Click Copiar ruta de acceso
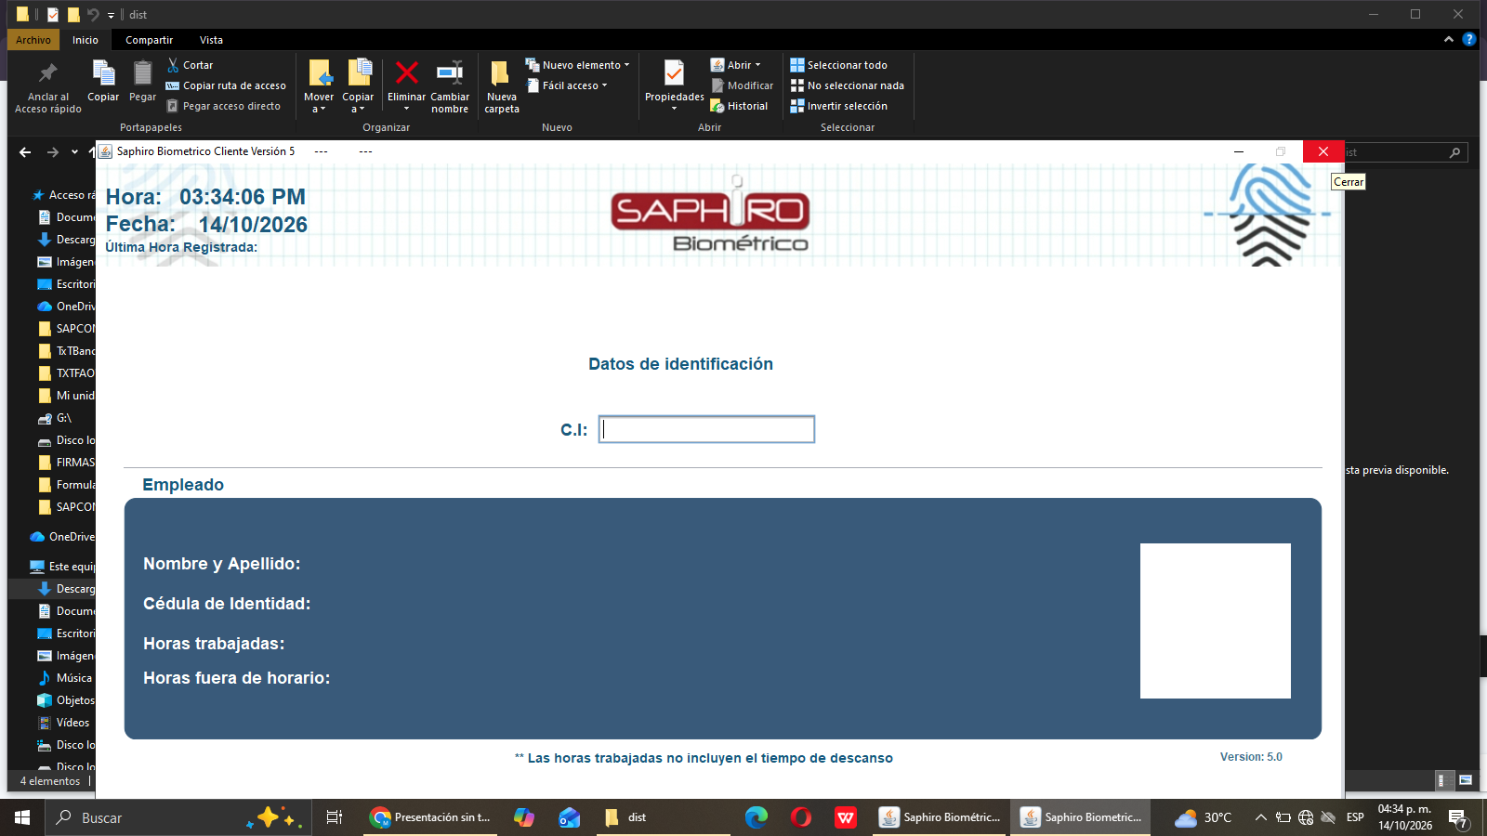The height and width of the screenshot is (836, 1487). 226,85
